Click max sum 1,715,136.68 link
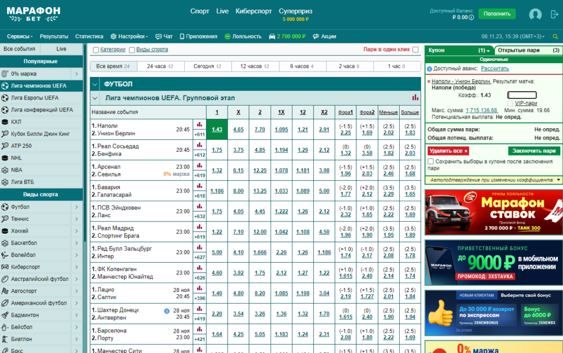The image size is (563, 353). tap(482, 111)
